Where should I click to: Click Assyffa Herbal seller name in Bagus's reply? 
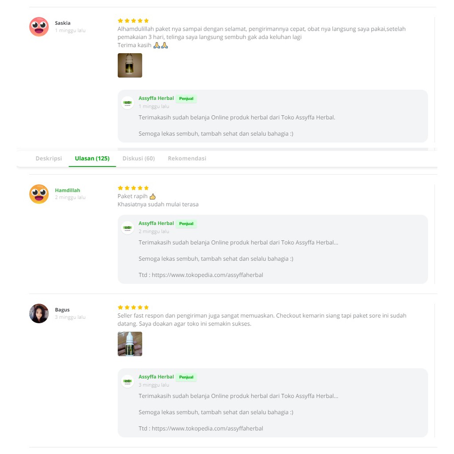(156, 377)
